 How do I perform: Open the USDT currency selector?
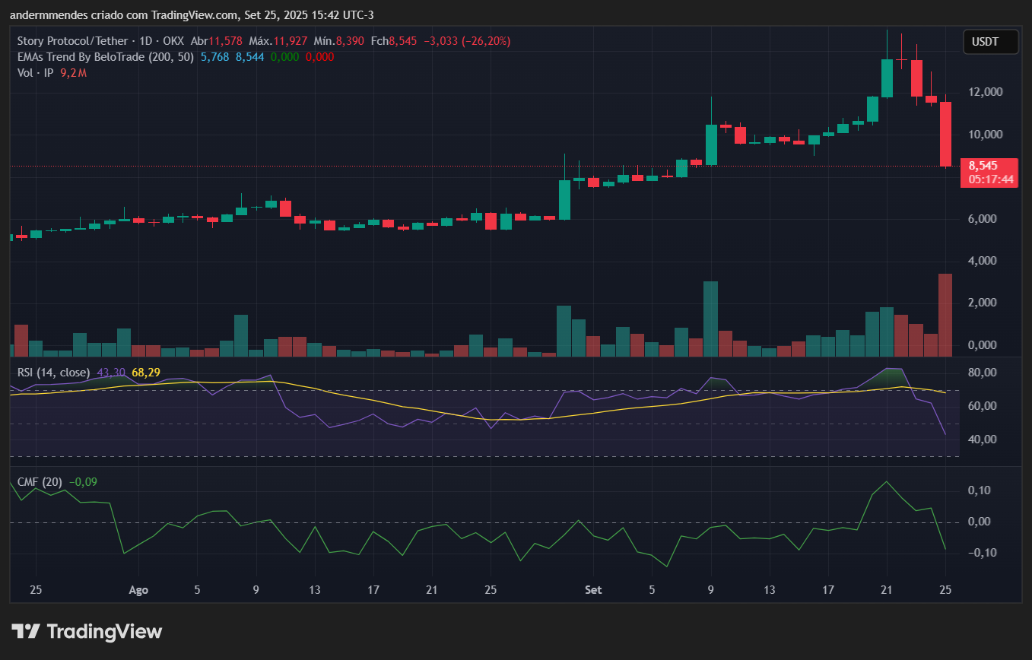tap(990, 42)
